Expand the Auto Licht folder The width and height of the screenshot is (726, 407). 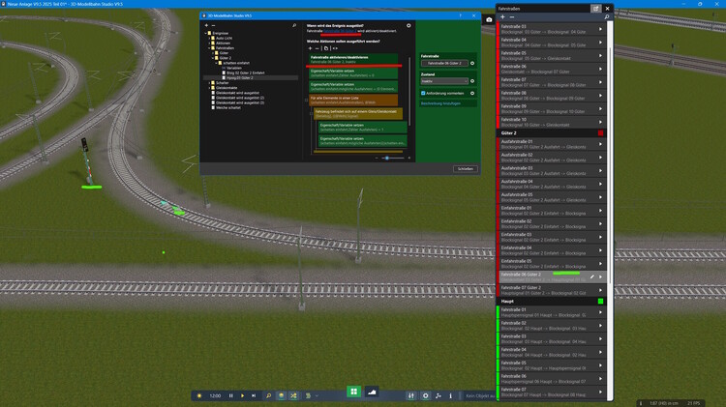[209, 39]
